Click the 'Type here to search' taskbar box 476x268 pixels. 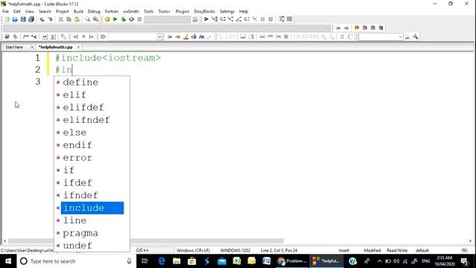pyautogui.click(x=76, y=261)
